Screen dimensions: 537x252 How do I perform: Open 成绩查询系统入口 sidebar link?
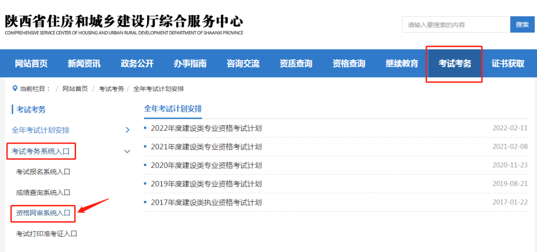coord(43,192)
